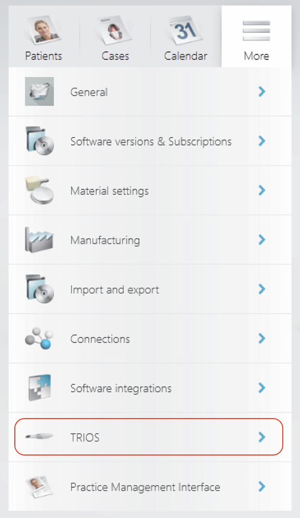Open Manufacturing with its chevron arrow
The image size is (300, 518).
(x=262, y=240)
